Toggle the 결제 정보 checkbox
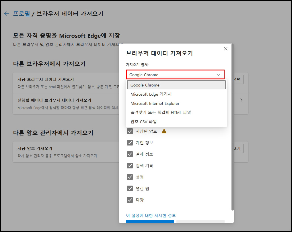292x232 pixels. point(130,154)
